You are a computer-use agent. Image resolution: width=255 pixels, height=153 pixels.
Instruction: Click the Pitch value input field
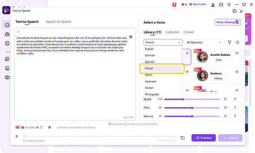tap(235, 107)
